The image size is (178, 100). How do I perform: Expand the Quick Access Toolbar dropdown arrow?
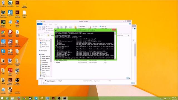45,21
